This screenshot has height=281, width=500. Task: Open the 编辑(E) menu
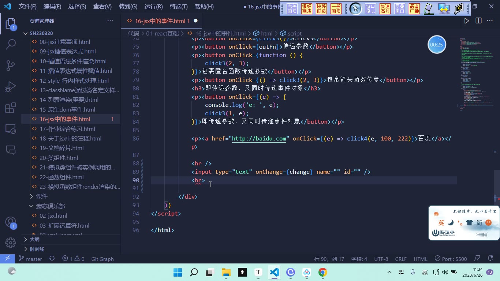52,7
